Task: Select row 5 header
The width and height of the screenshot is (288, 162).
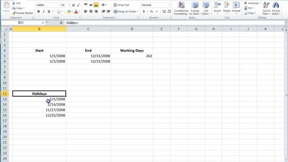Action: tap(4, 56)
